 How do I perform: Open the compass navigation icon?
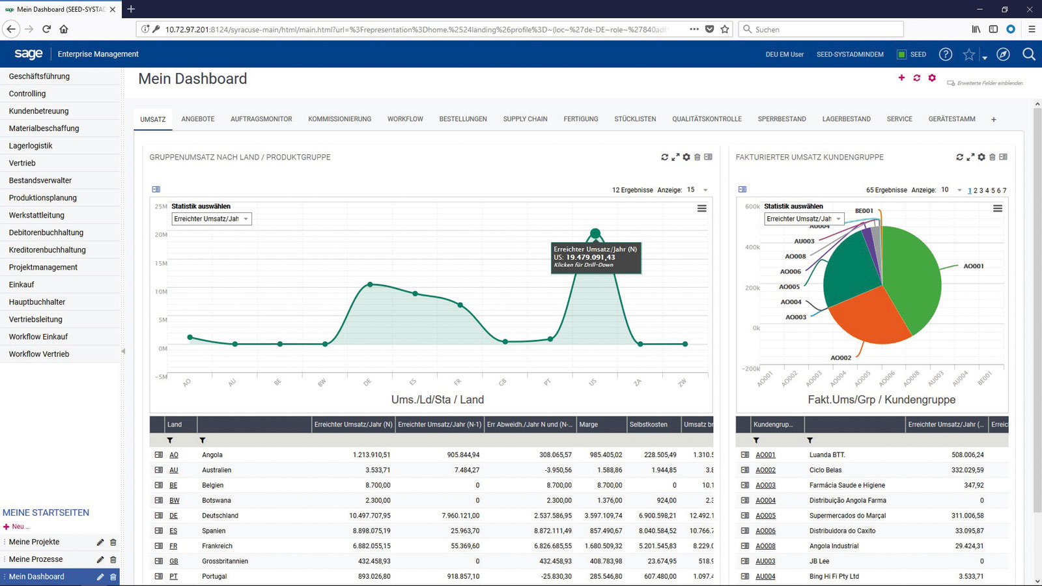1003,54
